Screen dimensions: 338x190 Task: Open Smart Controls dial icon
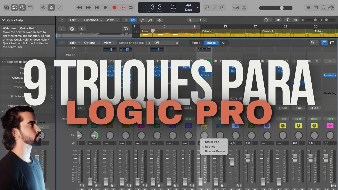(x=44, y=8)
